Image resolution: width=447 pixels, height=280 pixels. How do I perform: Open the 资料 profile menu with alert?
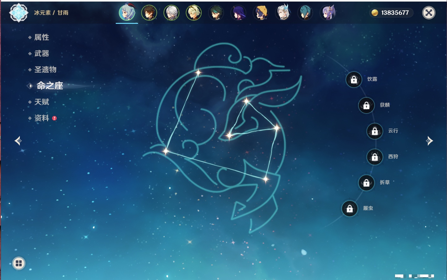click(x=41, y=118)
